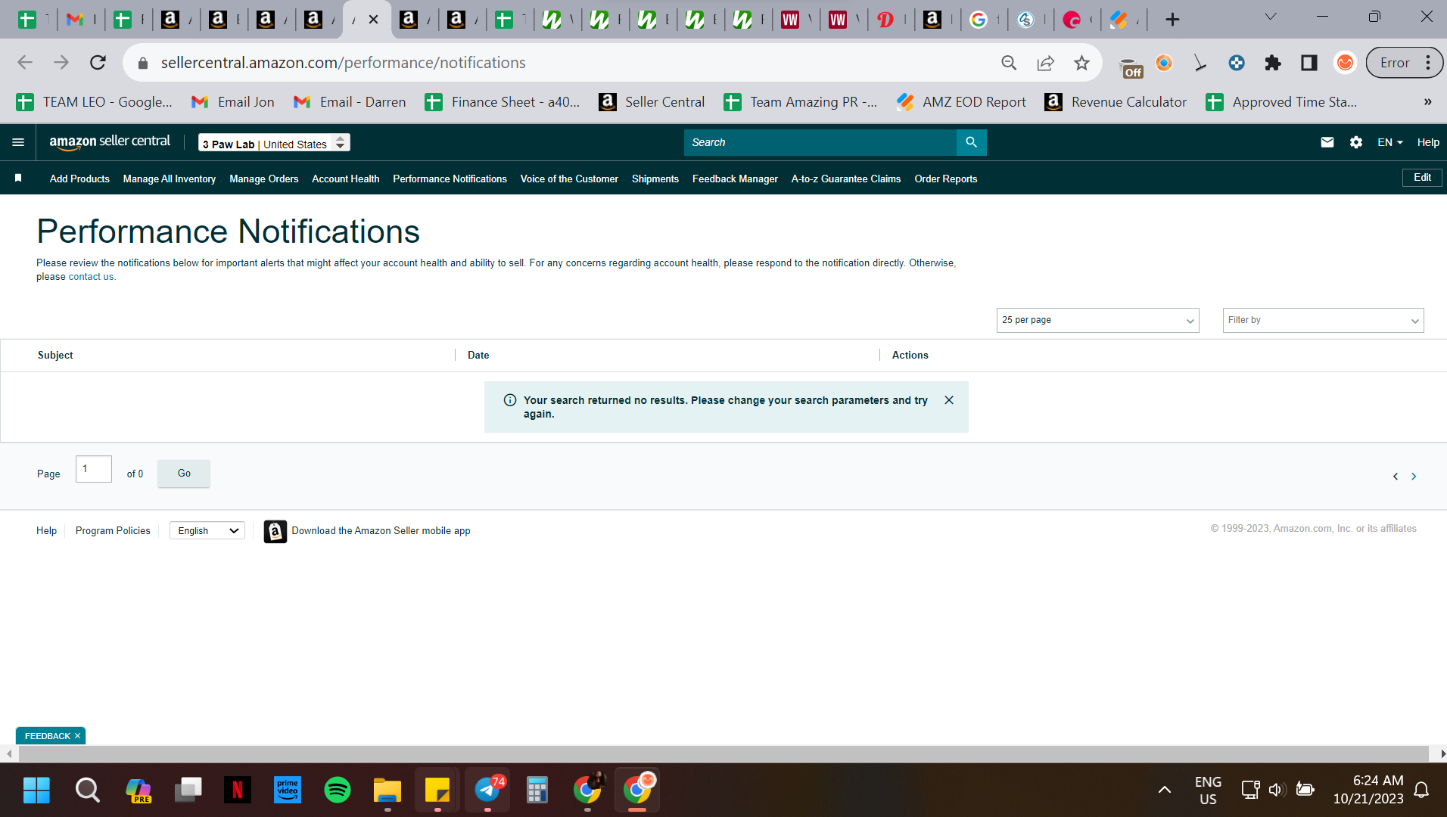Launch Netflix from the taskbar
Viewport: 1447px width, 817px height.
(x=238, y=791)
